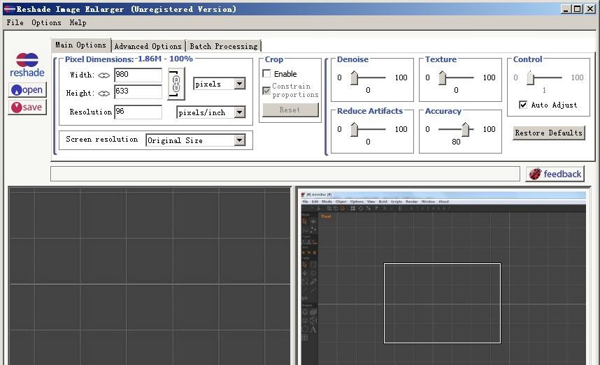Open the Options menu
The image size is (600, 365).
[46, 22]
